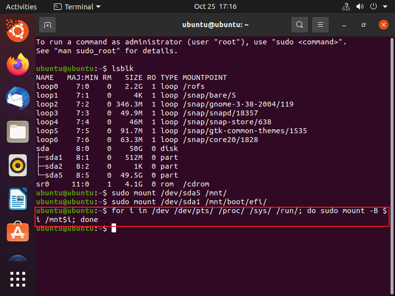This screenshot has height=296, width=395.
Task: Click the Ubuntu installer icon in the dock
Action: point(18,33)
